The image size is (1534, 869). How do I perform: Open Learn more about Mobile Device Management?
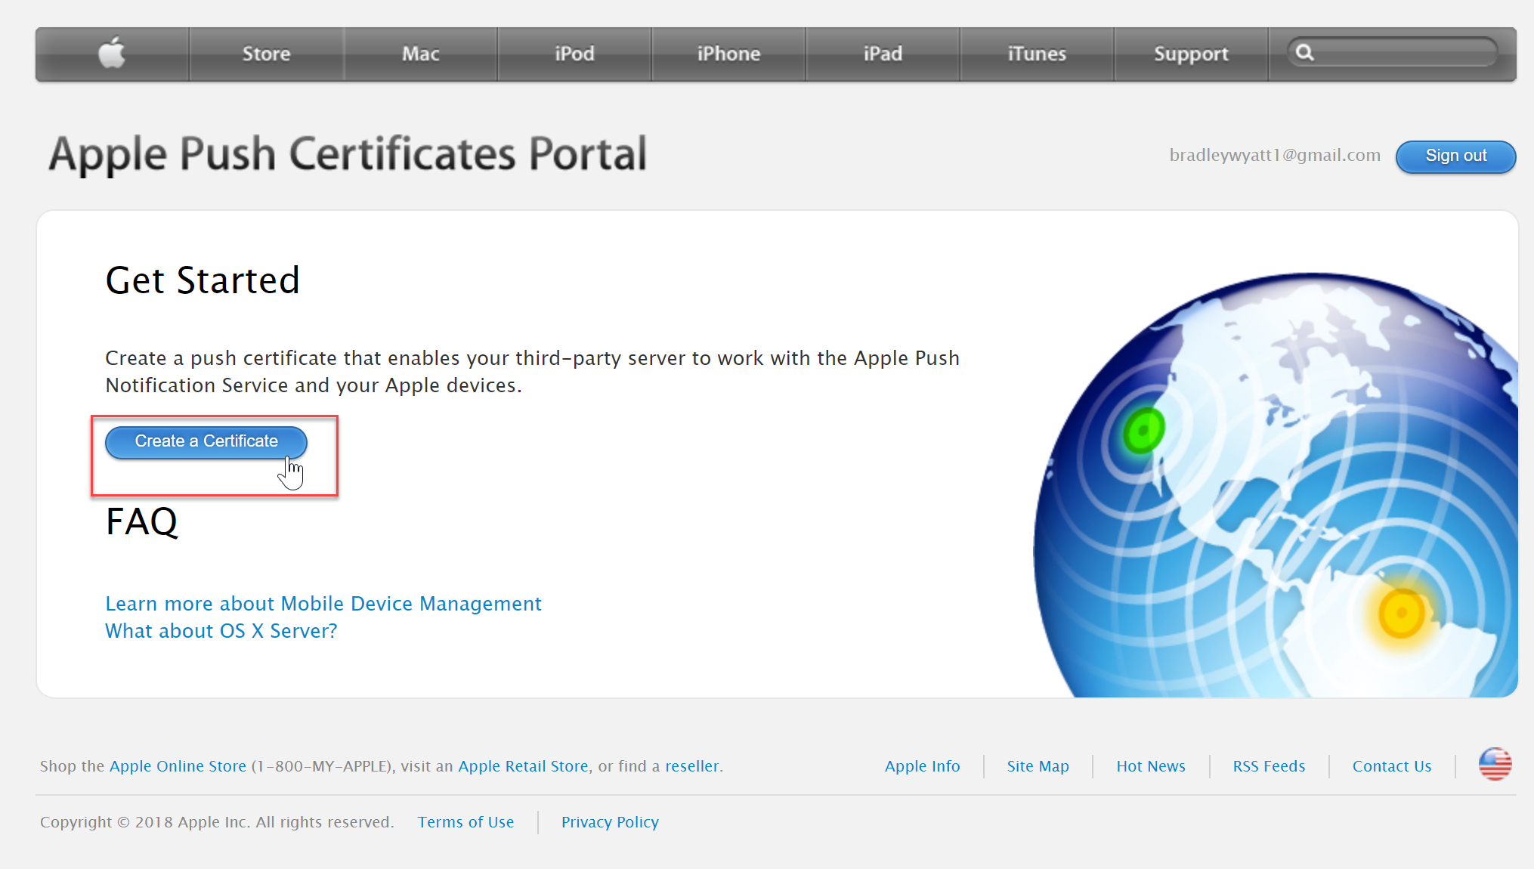323,604
